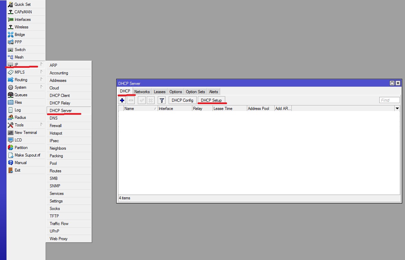Sort by Name column header
Image resolution: width=405 pixels, height=260 pixels.
pos(141,109)
